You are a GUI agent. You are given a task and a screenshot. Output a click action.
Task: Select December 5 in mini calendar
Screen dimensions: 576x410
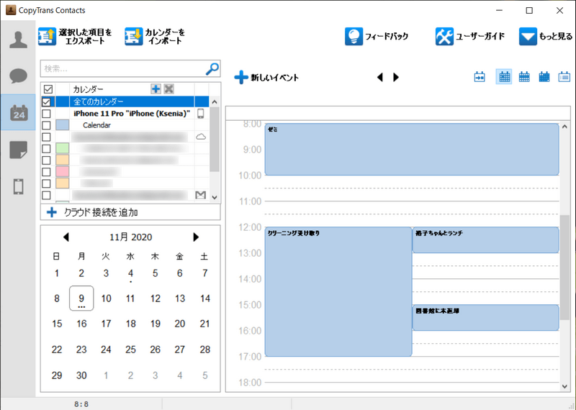(205, 375)
